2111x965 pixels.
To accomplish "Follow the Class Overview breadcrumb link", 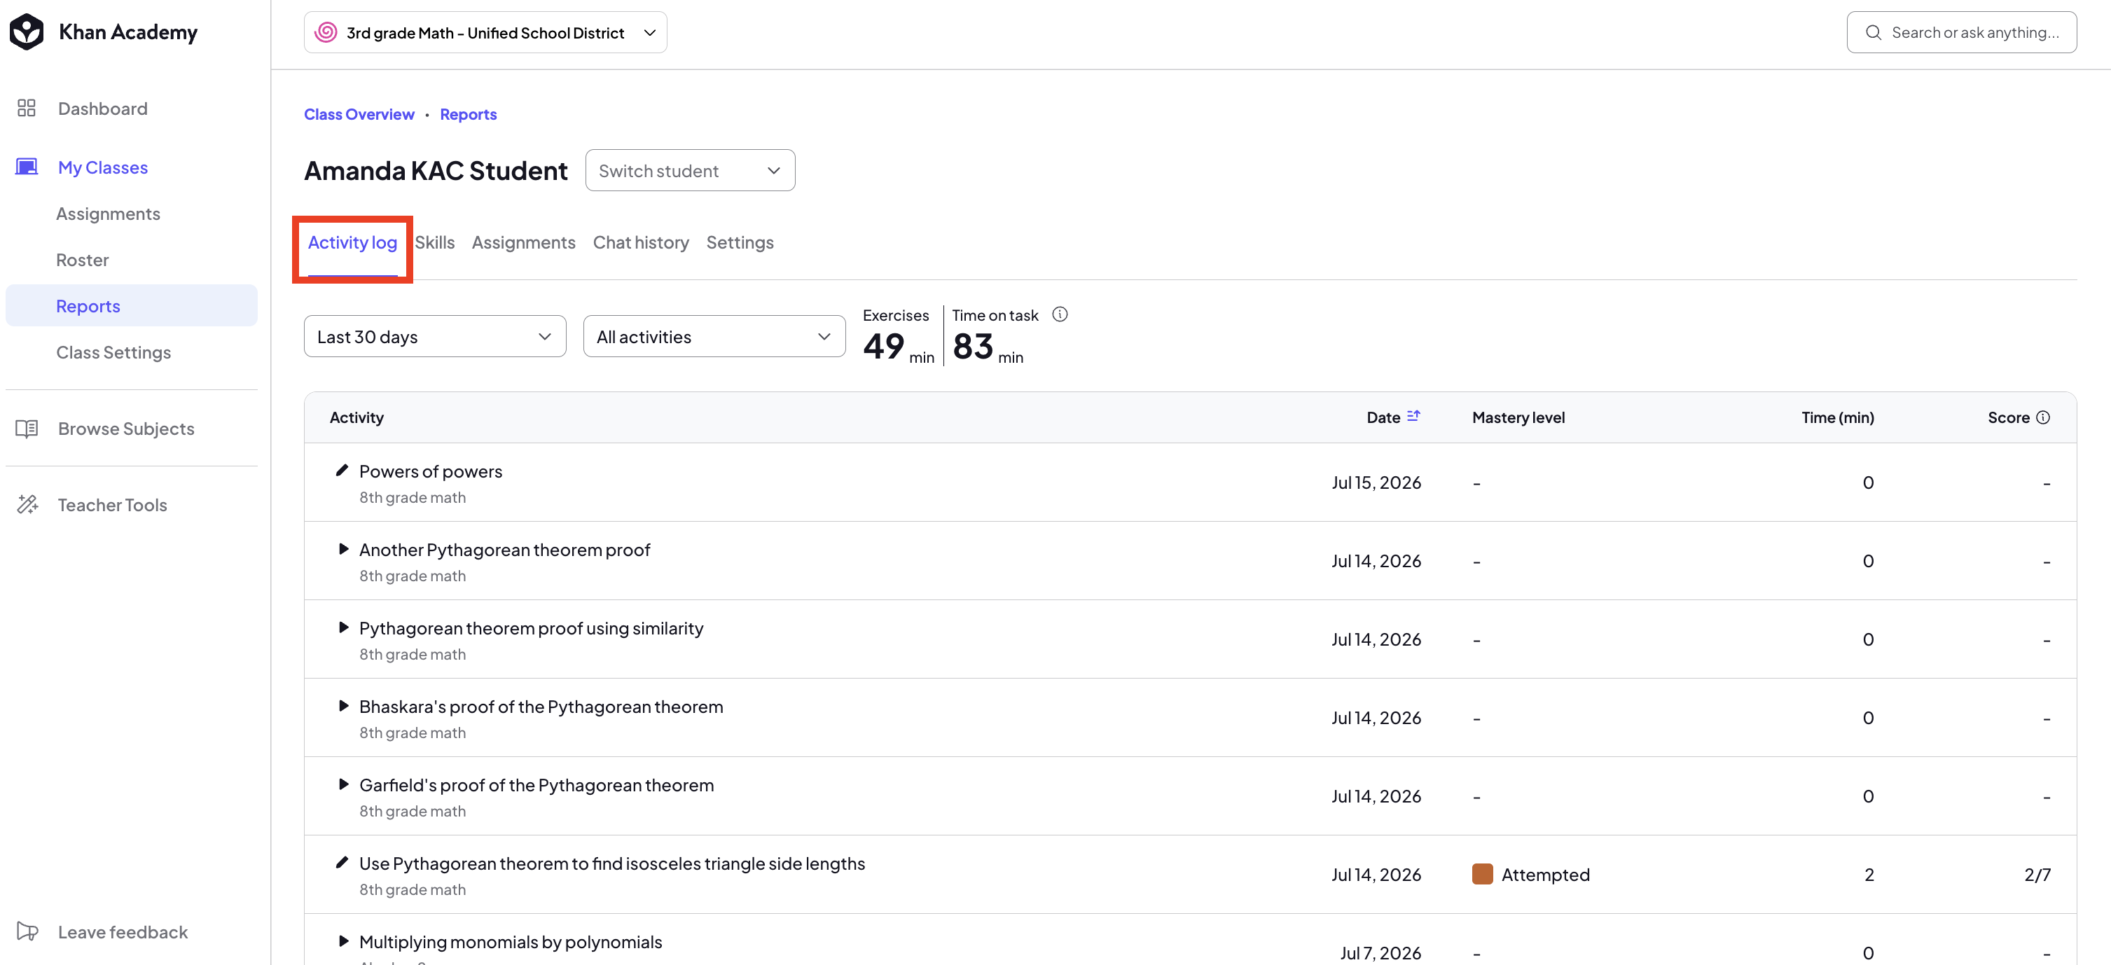I will point(359,114).
